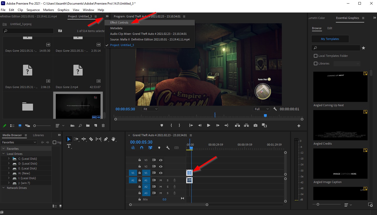This screenshot has width=377, height=215.
Task: Collapse Network Drives section
Action: click(4, 188)
